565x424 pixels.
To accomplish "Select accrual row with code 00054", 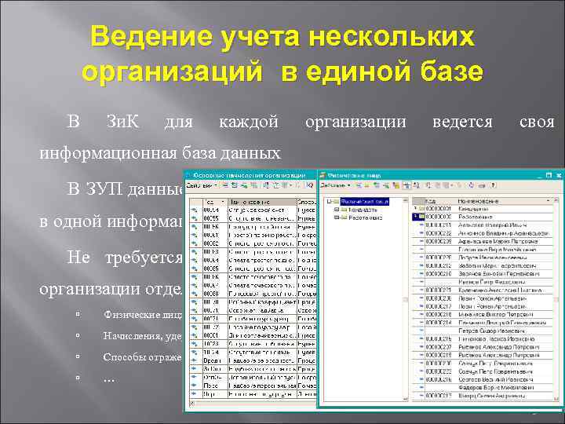I will click(253, 210).
